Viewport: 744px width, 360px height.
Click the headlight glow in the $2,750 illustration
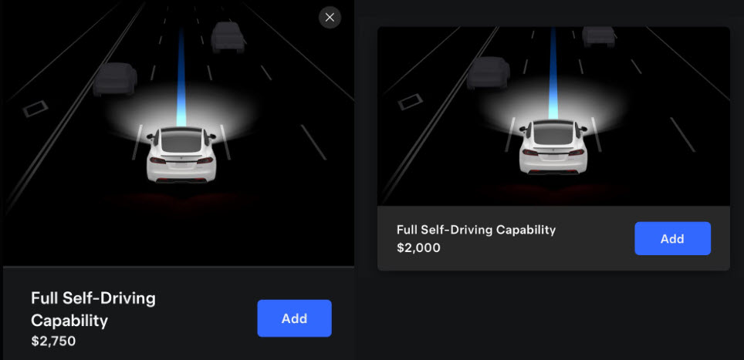point(181,113)
